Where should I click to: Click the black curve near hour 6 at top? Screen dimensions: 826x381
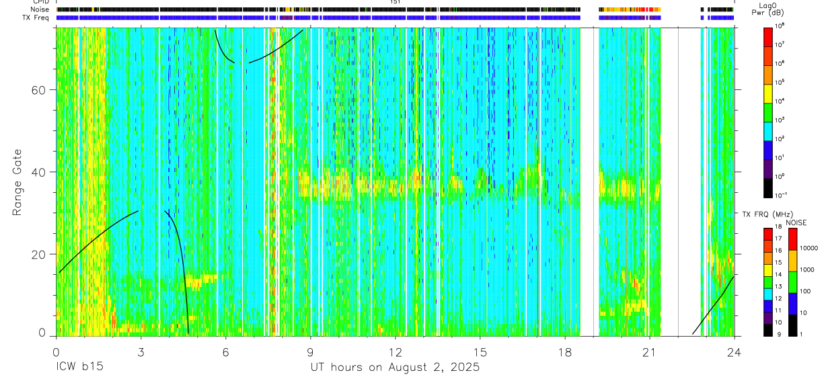222,51
